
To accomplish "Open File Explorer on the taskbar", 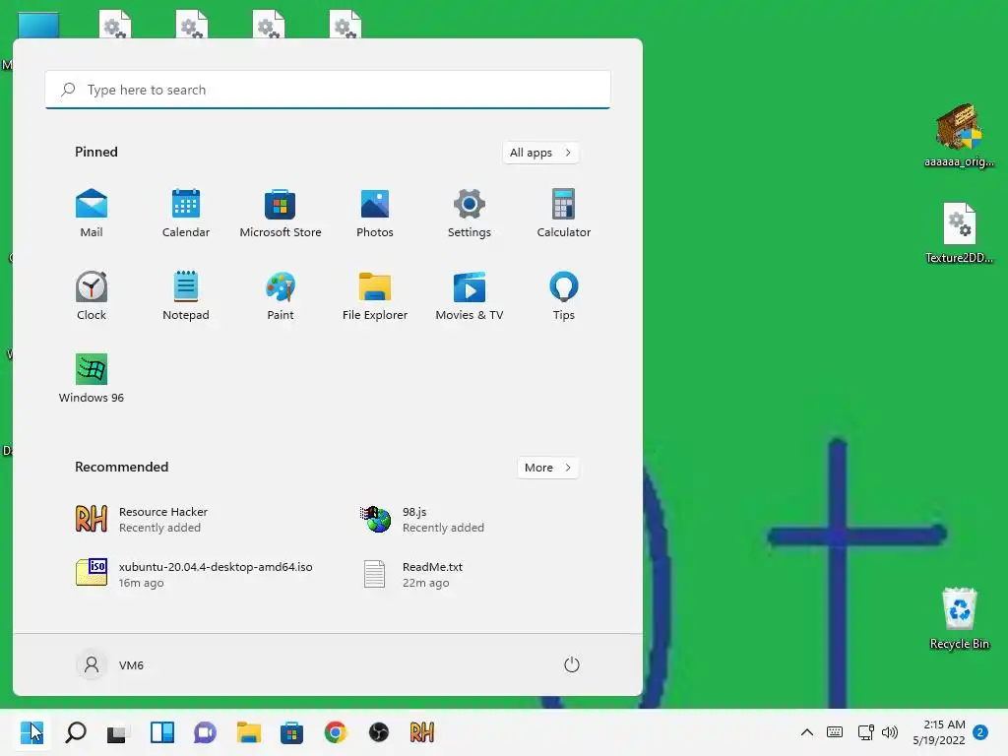I will point(249,732).
